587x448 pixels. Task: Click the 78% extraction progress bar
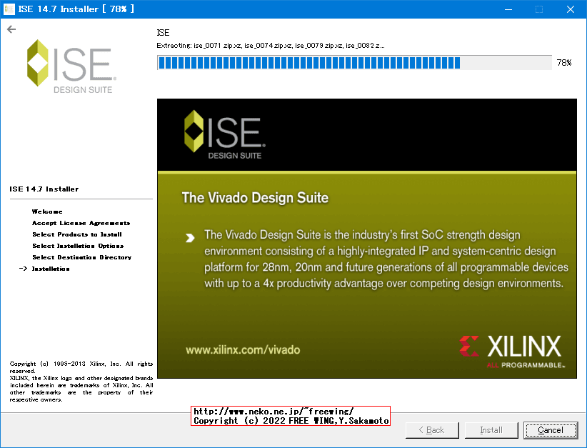(x=353, y=63)
